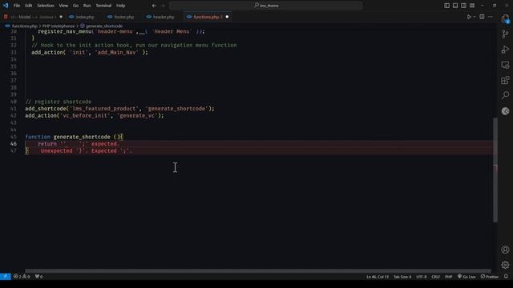The height and width of the screenshot is (288, 513).
Task: Open the Run and Debug view
Action: [x=505, y=50]
